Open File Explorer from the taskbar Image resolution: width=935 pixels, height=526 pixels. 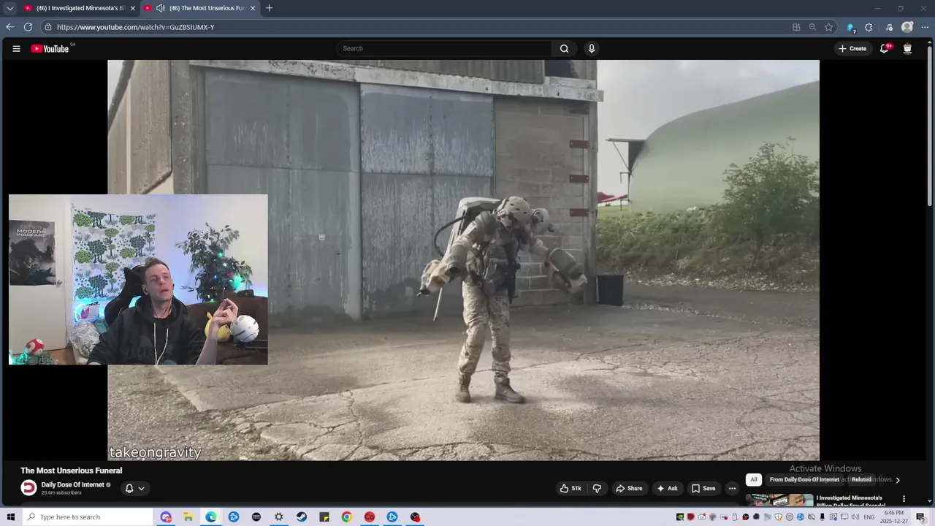pyautogui.click(x=188, y=517)
